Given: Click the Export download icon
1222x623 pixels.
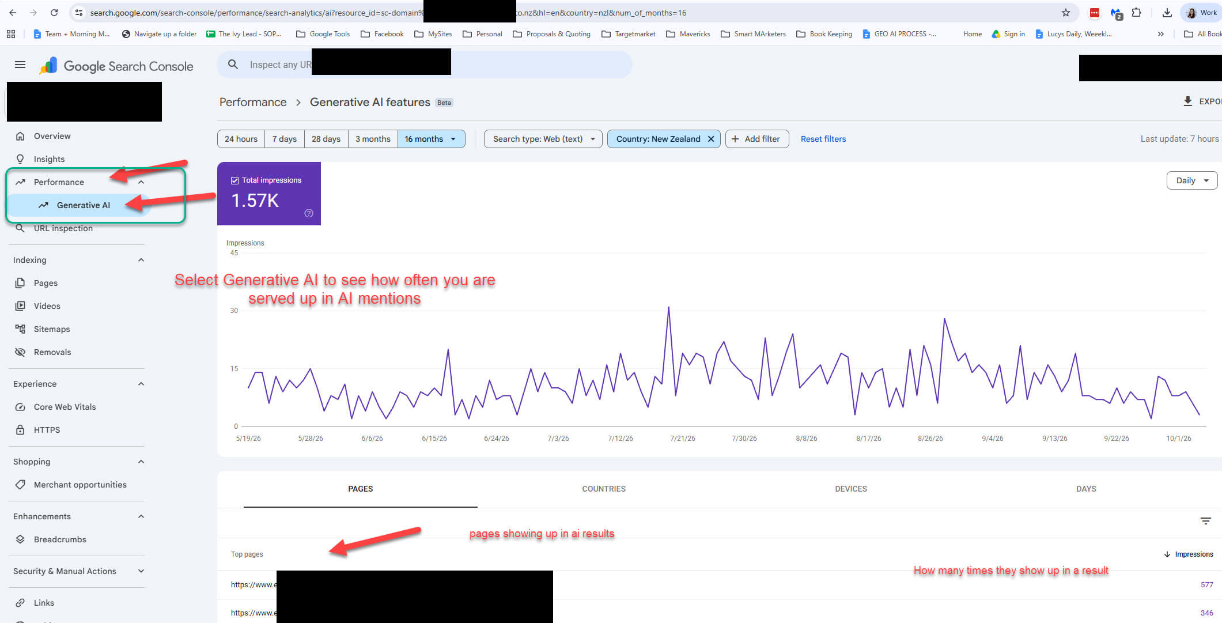Looking at the screenshot, I should point(1187,101).
